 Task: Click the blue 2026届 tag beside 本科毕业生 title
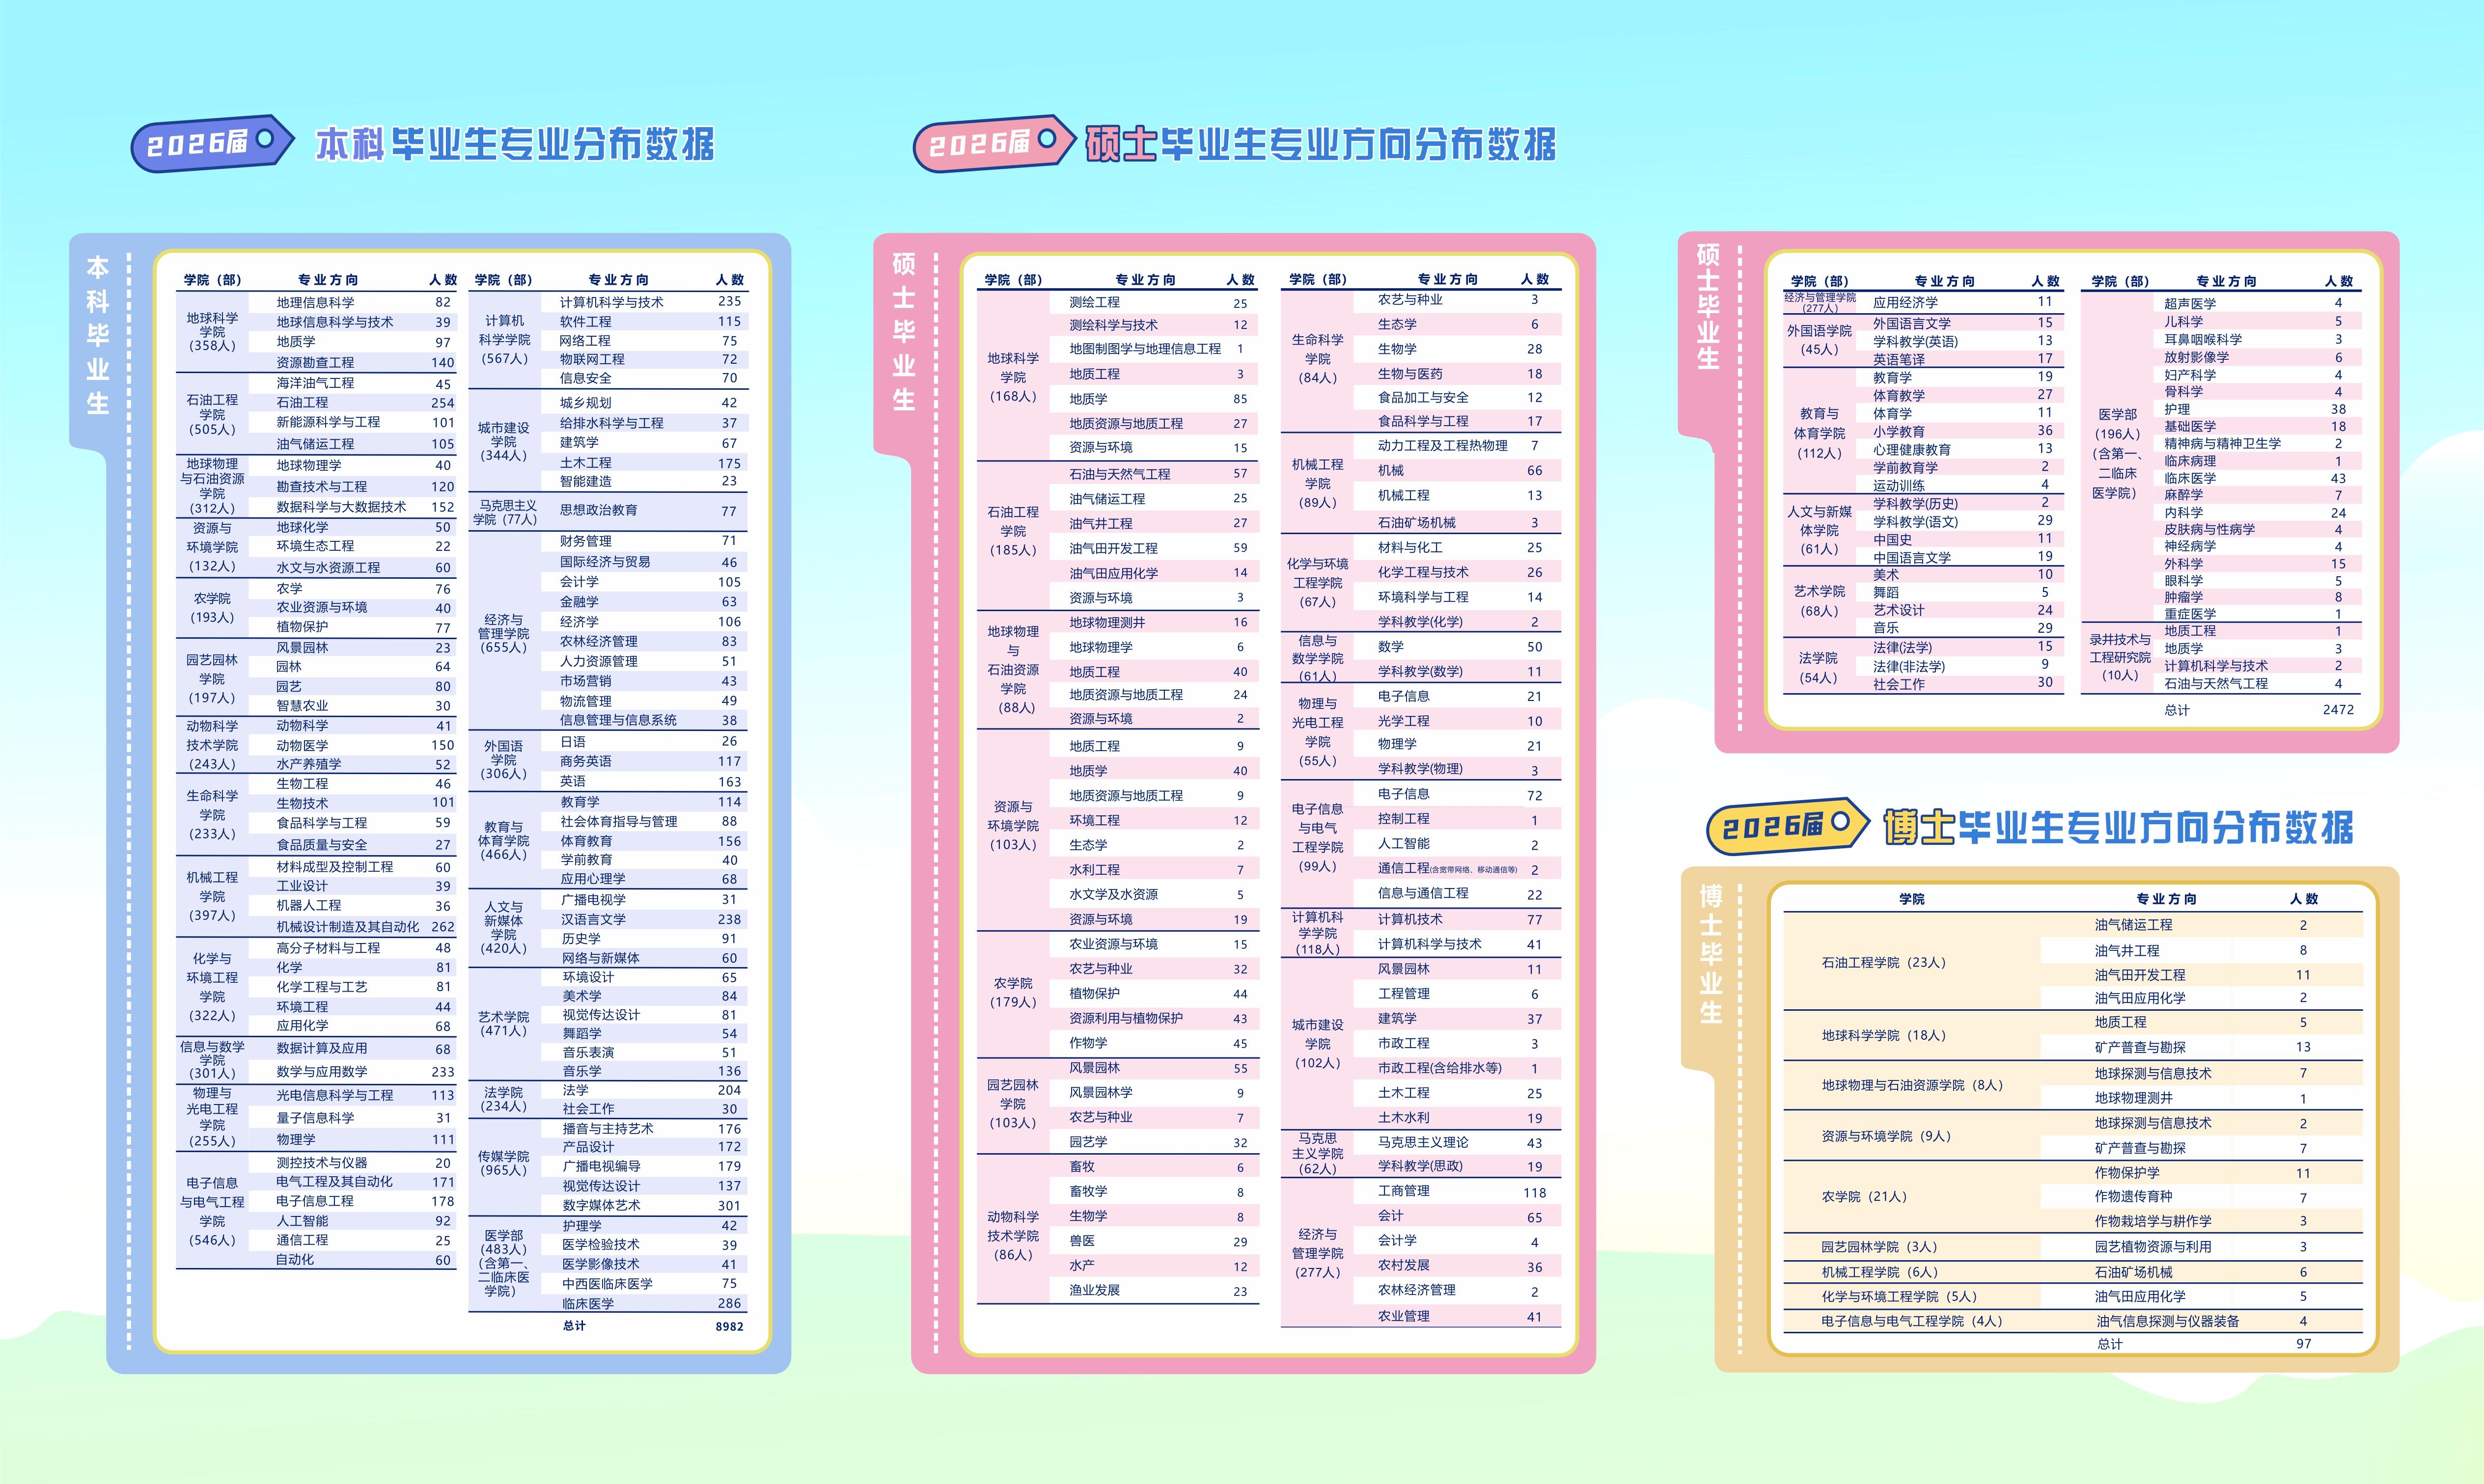coord(212,144)
